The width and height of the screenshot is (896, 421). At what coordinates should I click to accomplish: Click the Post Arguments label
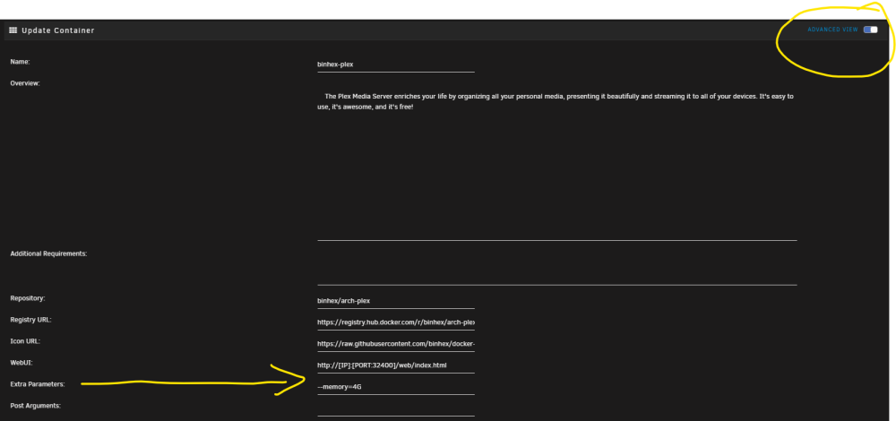tap(36, 406)
